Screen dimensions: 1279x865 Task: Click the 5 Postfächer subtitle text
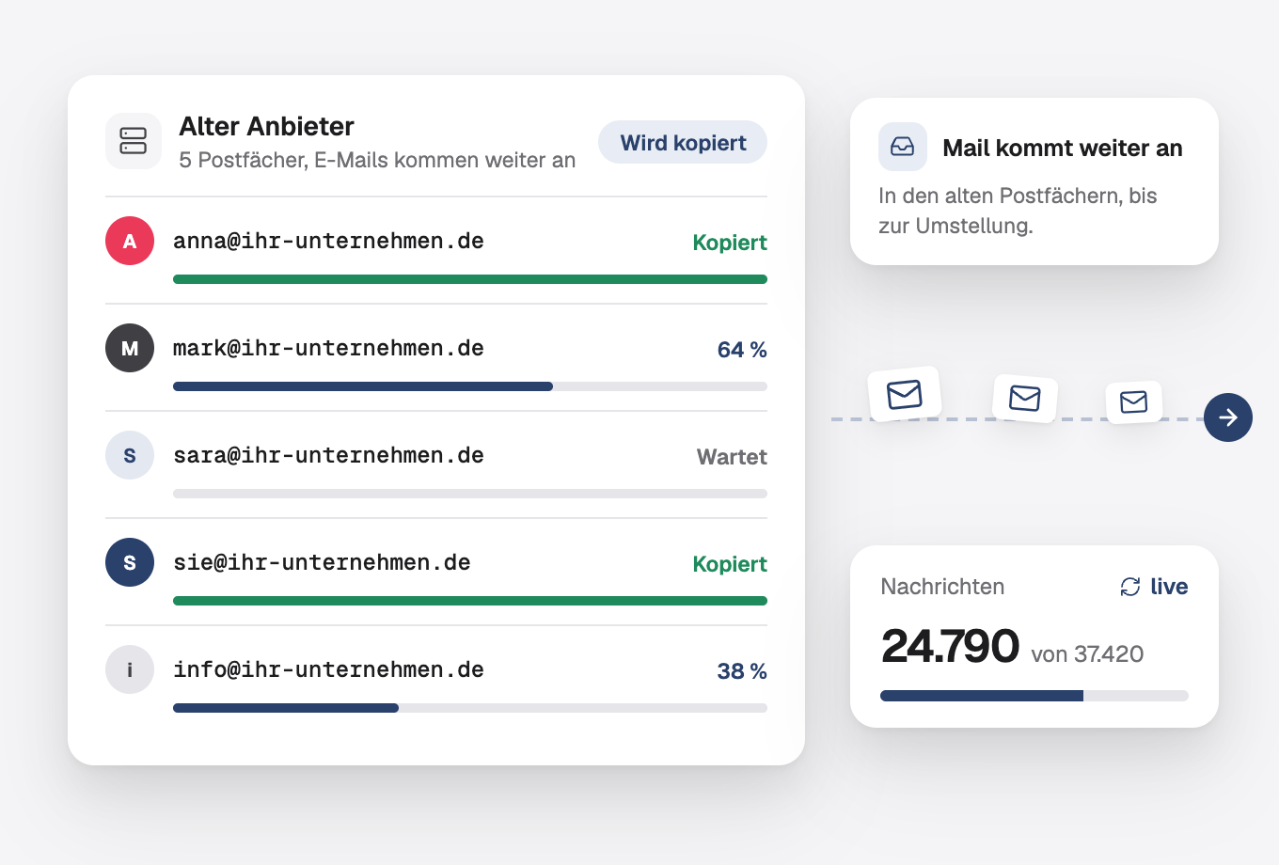pyautogui.click(x=377, y=160)
